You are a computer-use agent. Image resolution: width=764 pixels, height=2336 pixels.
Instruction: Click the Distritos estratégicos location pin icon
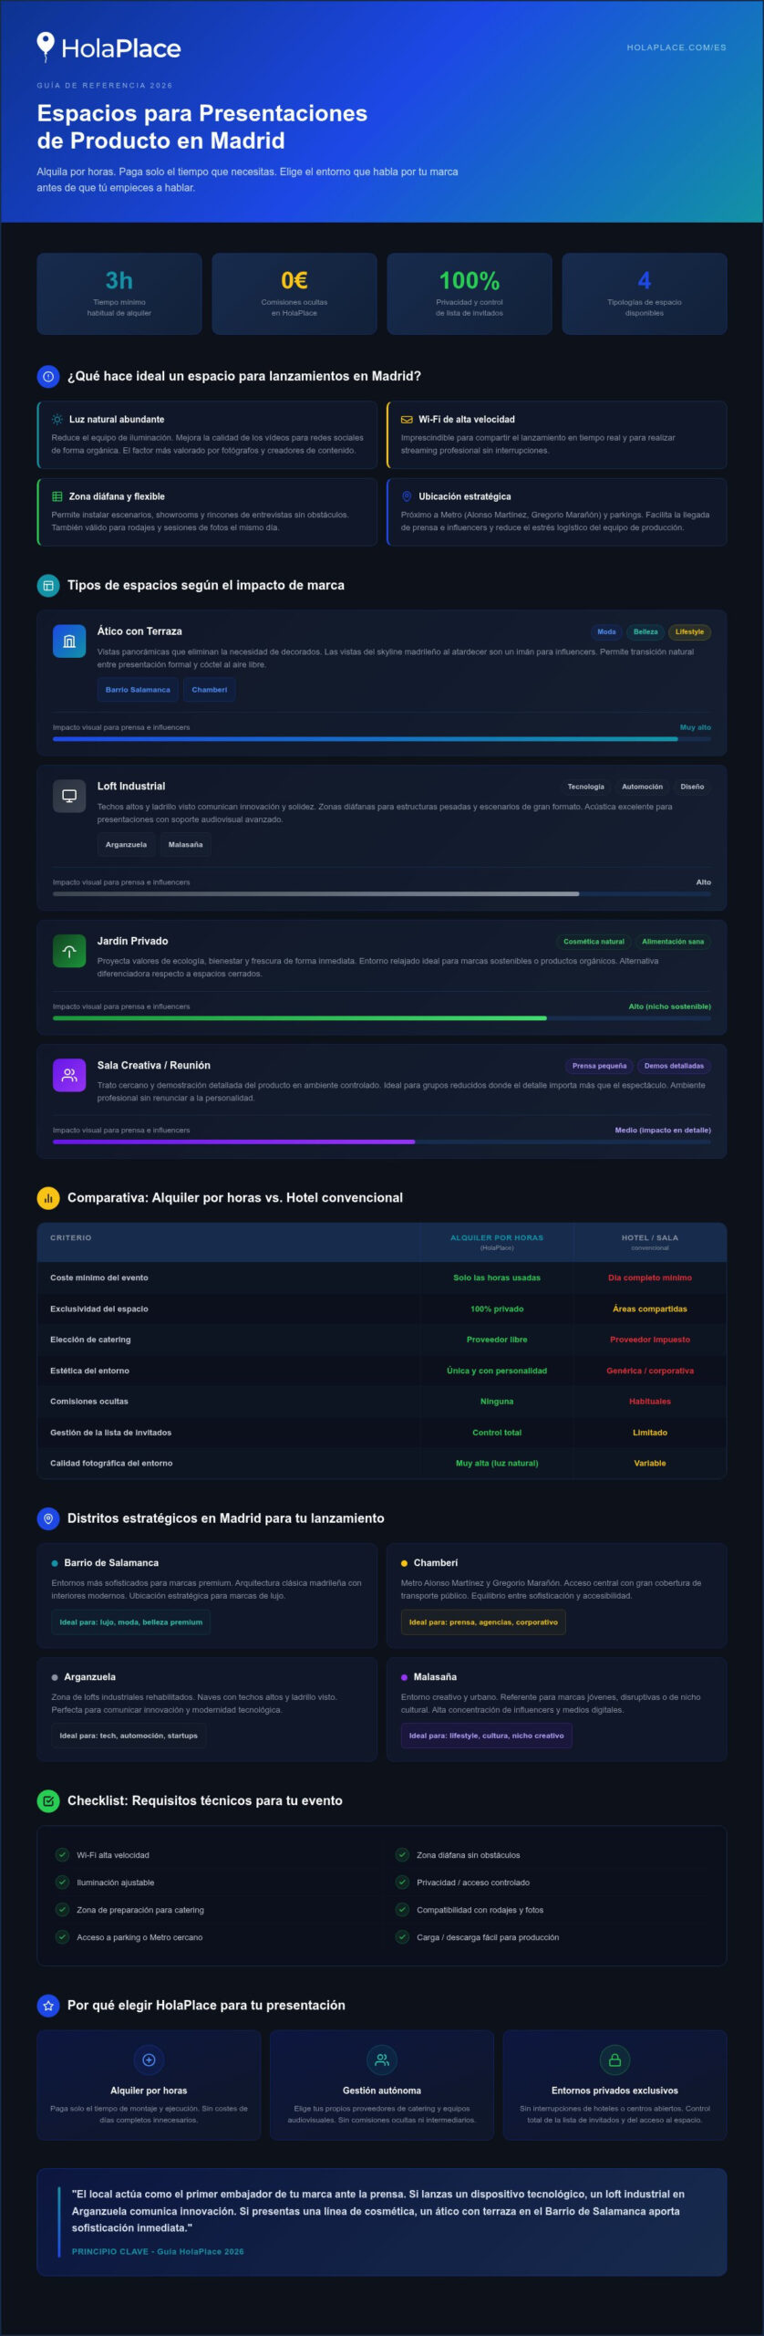coord(48,1518)
